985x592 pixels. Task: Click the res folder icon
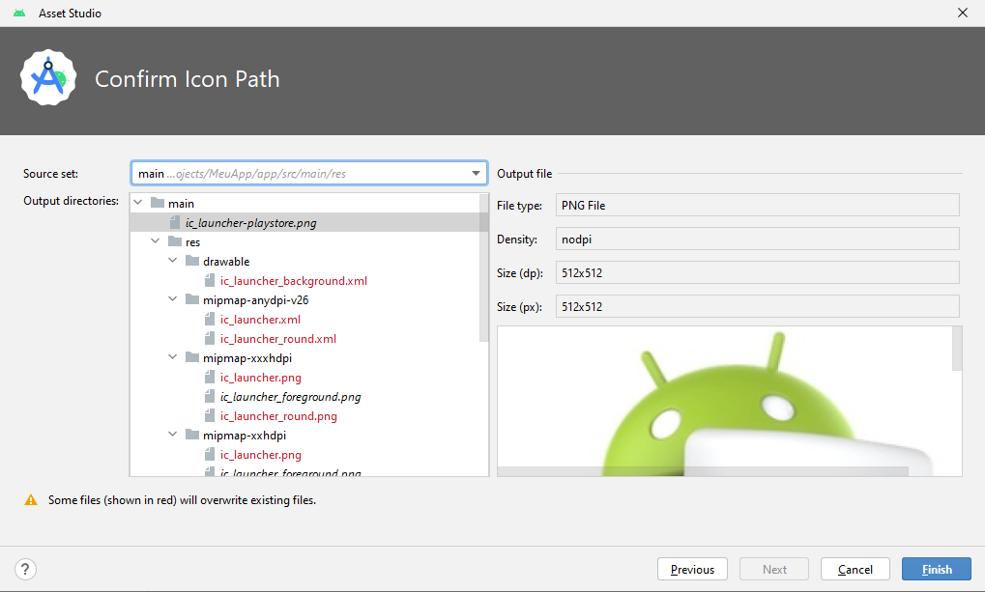[175, 242]
